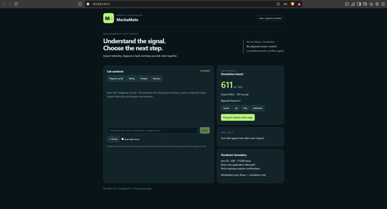
Task: Click 'Allowlisted ports: None — simulation only' text
Action: pos(243,175)
